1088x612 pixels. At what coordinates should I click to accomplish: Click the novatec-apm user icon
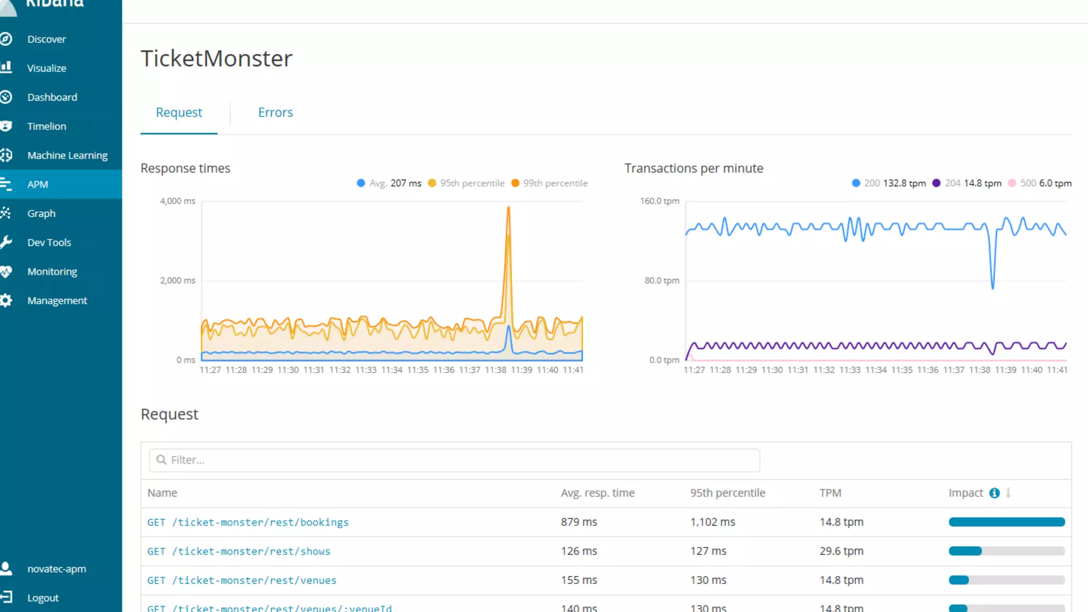point(6,568)
